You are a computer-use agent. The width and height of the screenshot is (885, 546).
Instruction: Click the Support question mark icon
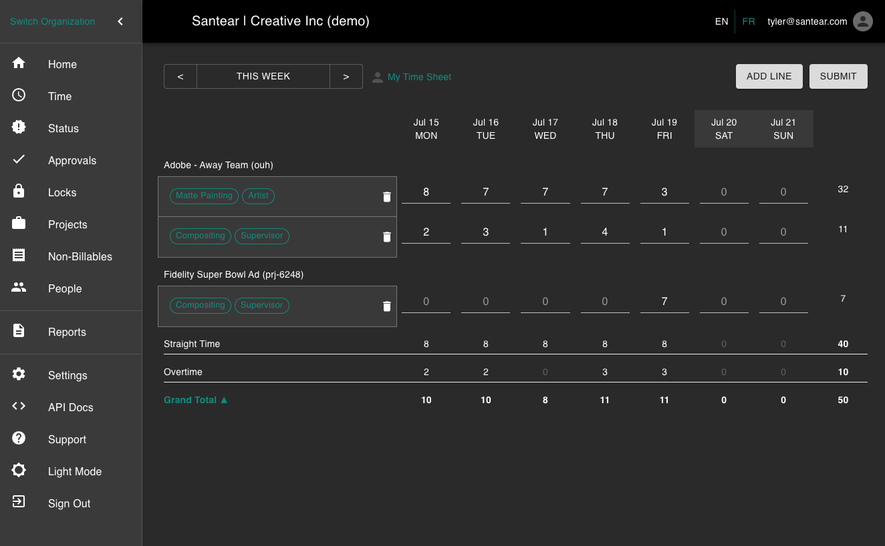pos(19,438)
